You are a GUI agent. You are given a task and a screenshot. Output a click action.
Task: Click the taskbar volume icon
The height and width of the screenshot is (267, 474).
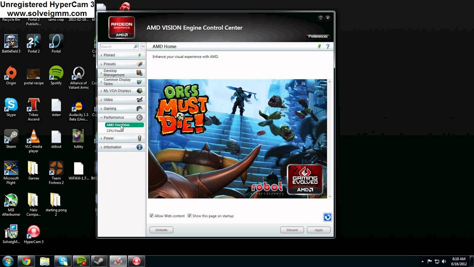pyautogui.click(x=444, y=261)
